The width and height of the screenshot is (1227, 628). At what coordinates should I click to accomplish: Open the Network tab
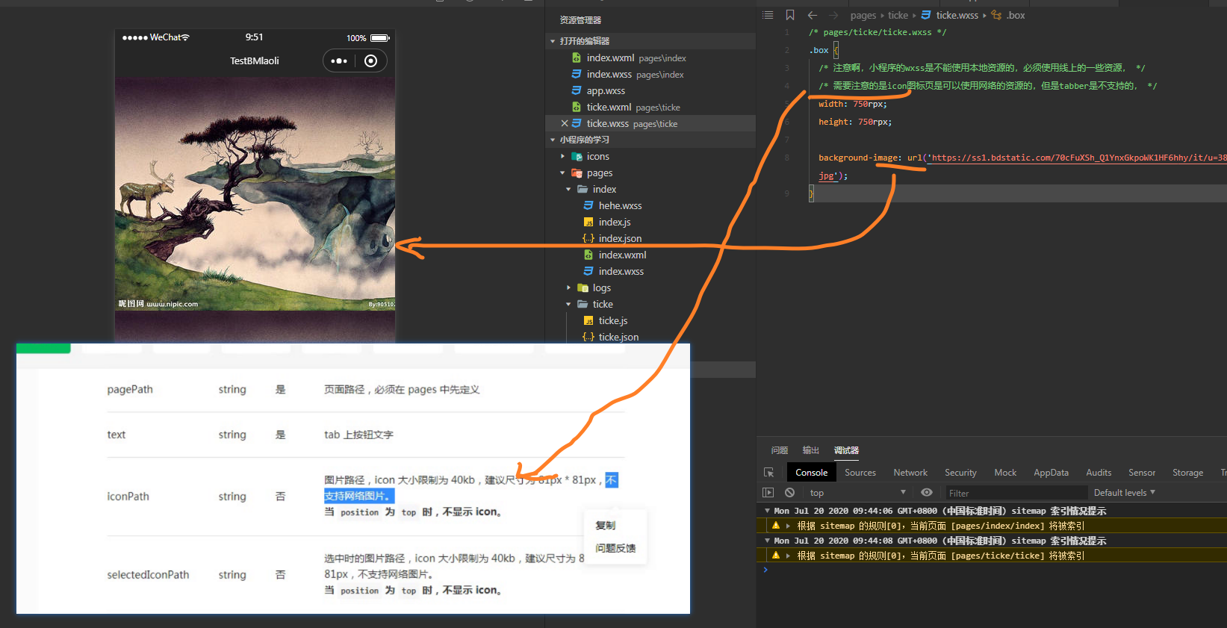point(910,473)
